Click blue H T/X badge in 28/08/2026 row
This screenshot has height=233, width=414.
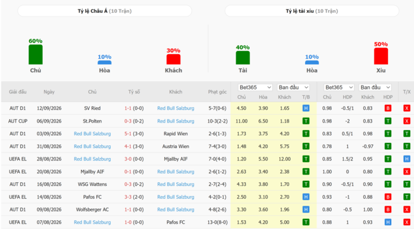point(407,159)
